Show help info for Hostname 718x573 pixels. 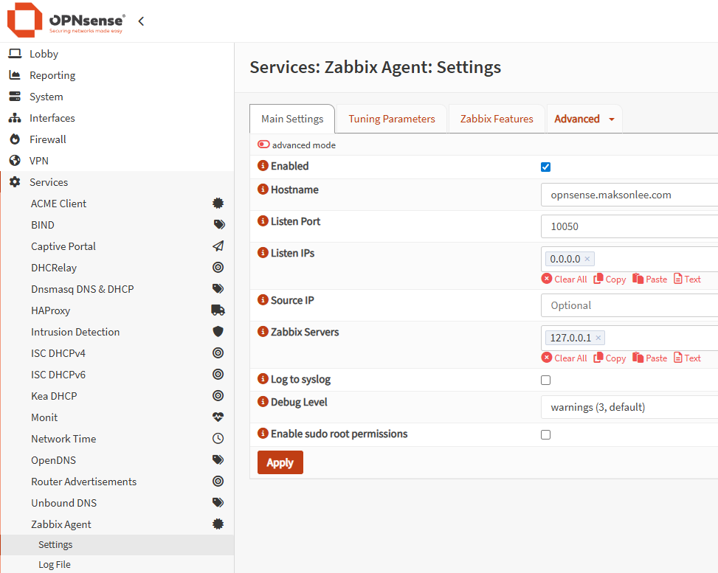263,189
